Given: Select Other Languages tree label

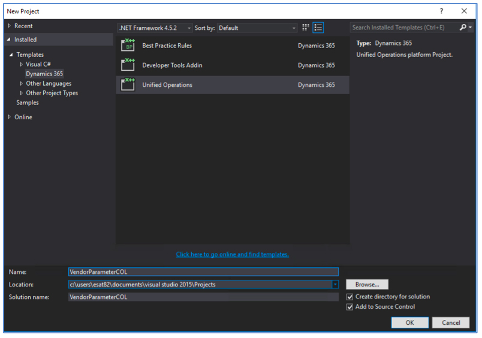Looking at the screenshot, I should click(x=49, y=83).
